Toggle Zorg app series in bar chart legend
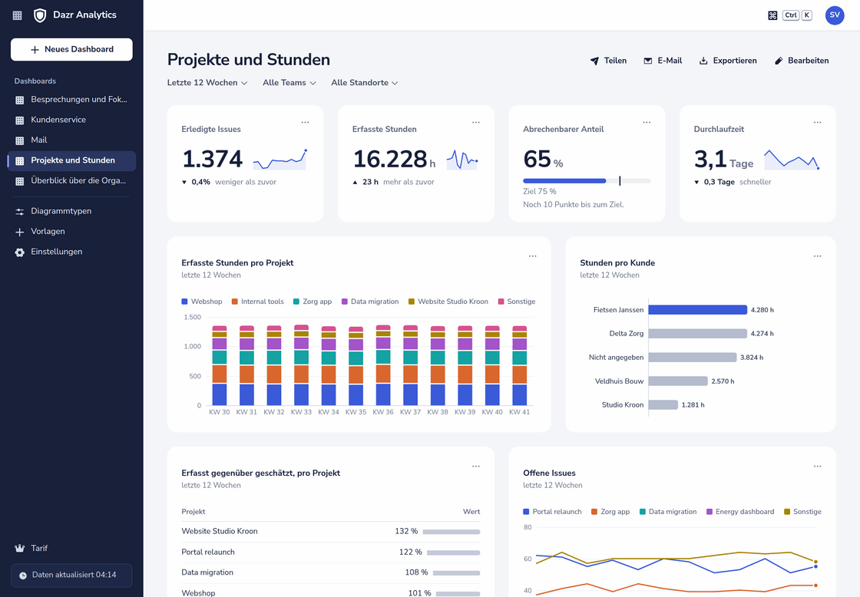The height and width of the screenshot is (597, 860). pos(313,302)
